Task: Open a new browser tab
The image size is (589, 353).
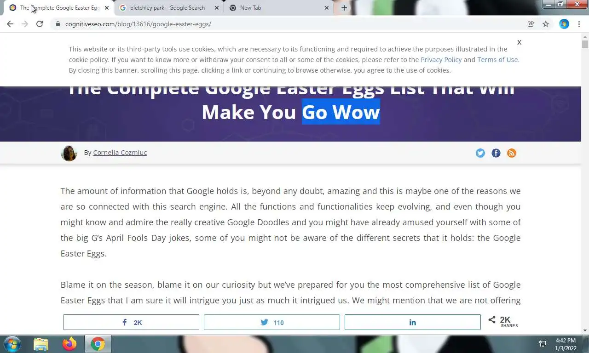Action: click(x=344, y=8)
